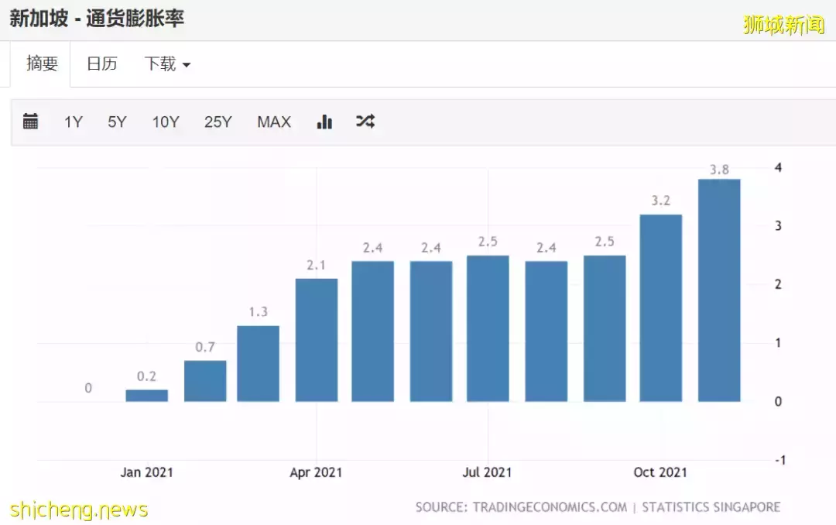Click the 'Apr 2021' axis label
This screenshot has height=525, width=836.
tap(316, 472)
